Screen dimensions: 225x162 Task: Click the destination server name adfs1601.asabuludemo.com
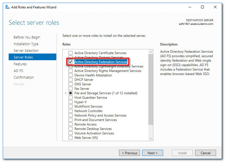pos(196,24)
